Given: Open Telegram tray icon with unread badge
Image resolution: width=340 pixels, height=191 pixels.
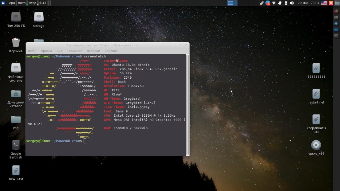Looking at the screenshot, I should tap(268, 3).
